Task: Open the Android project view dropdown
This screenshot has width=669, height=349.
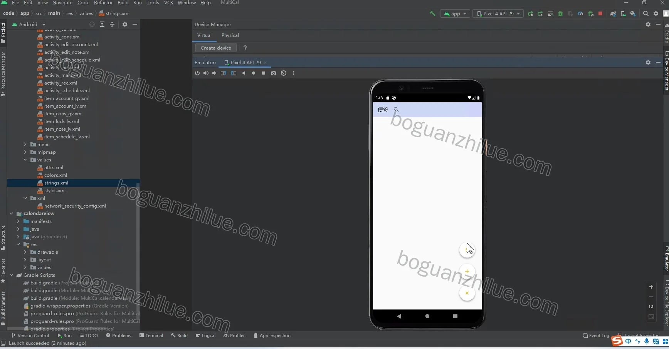Action: 29,24
